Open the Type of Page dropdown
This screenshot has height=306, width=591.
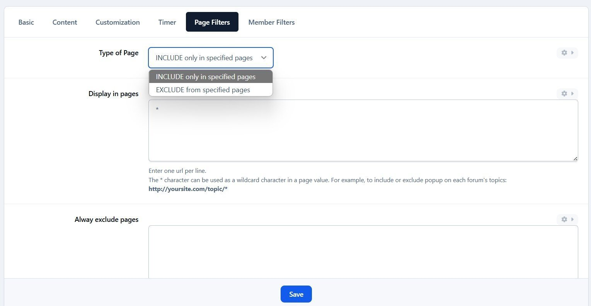(211, 58)
